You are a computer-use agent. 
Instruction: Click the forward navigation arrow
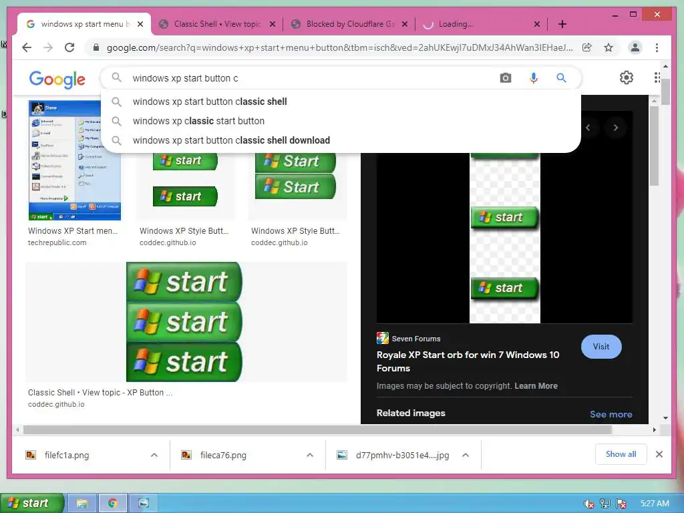pos(48,47)
